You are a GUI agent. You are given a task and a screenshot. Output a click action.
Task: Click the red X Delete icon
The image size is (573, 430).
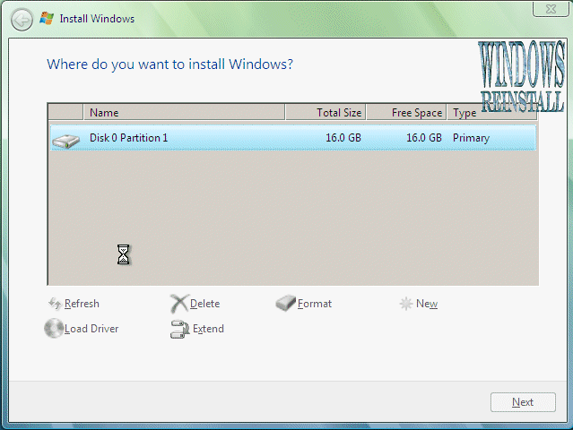click(x=179, y=304)
